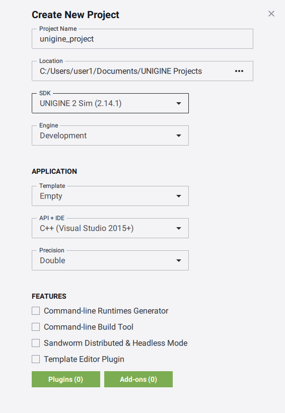Open the SDK UNIGINE 2 Sim dropdown

[x=110, y=103]
